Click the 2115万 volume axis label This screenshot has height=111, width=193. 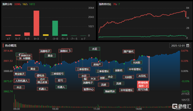point(185,94)
